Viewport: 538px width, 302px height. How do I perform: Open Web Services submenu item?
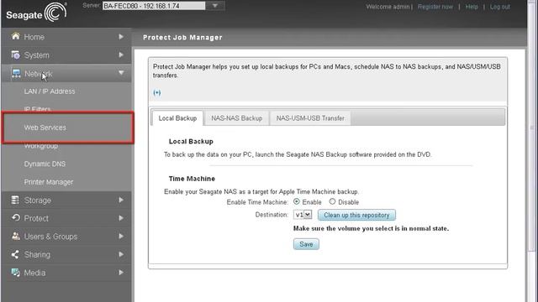[x=45, y=128]
